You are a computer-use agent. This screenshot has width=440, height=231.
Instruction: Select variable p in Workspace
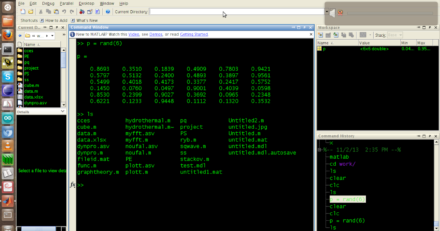tap(324, 49)
